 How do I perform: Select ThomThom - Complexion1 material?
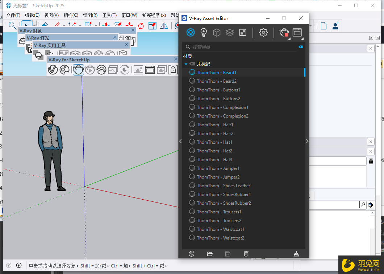pos(244,107)
